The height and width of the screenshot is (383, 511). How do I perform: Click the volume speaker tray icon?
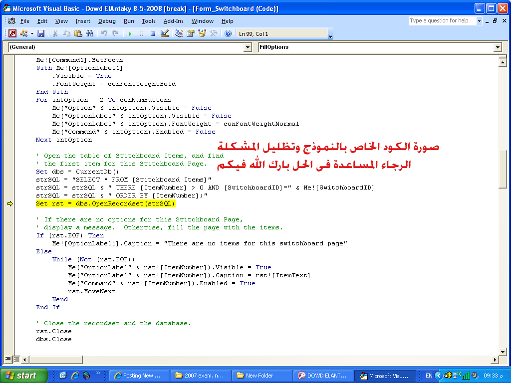[475, 376]
